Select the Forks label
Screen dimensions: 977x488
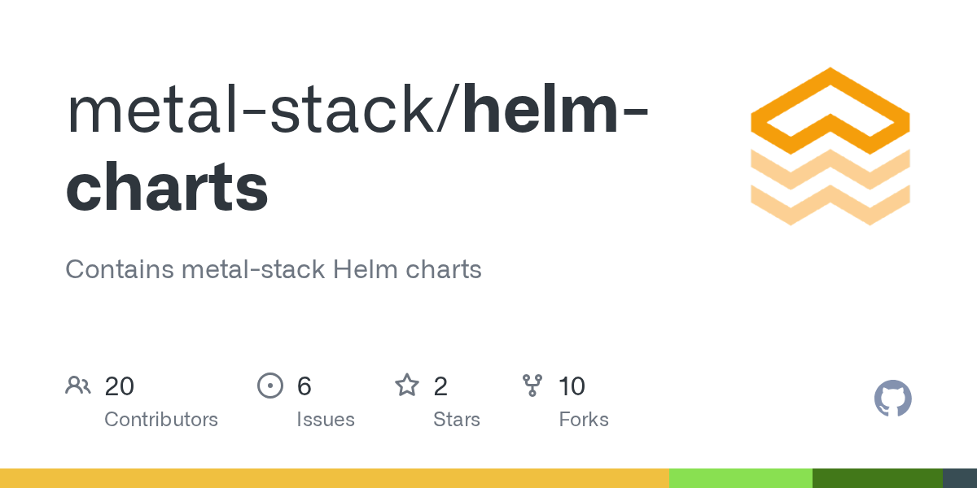584,420
